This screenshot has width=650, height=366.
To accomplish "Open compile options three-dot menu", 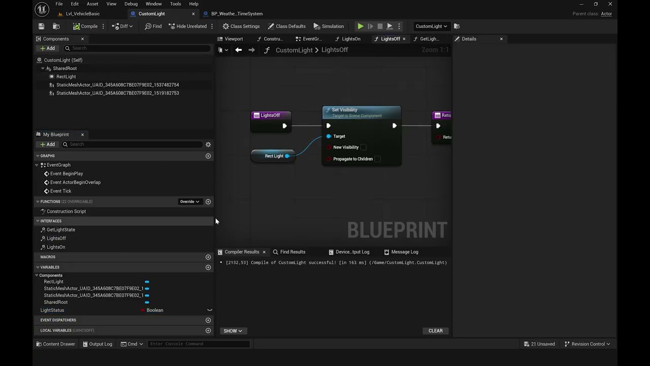I will [103, 26].
